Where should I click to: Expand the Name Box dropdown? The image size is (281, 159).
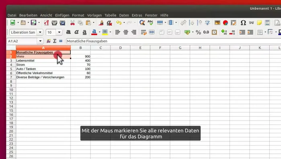pos(40,41)
